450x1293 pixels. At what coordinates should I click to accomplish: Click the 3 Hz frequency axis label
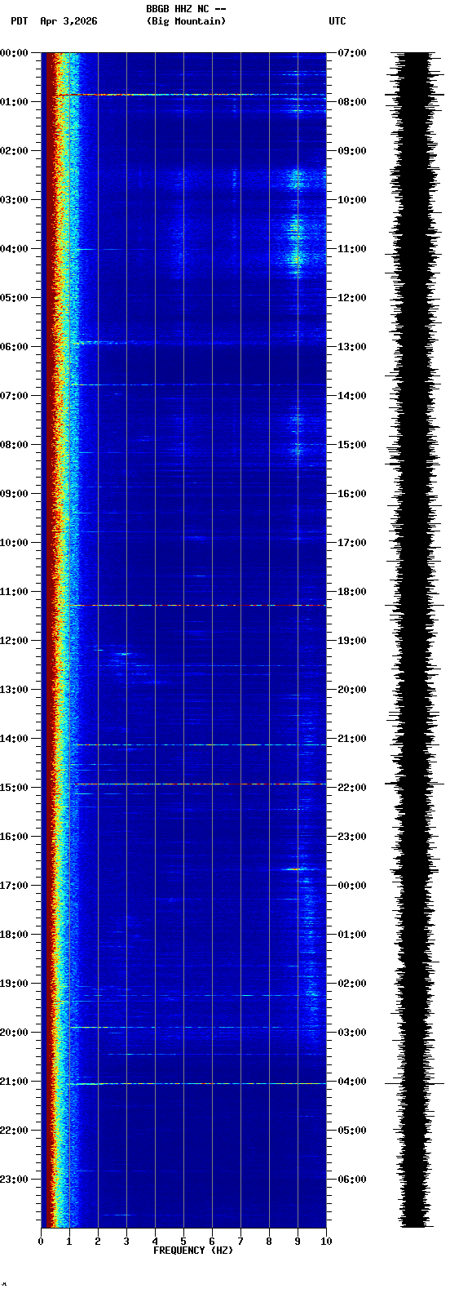pyautogui.click(x=126, y=1242)
